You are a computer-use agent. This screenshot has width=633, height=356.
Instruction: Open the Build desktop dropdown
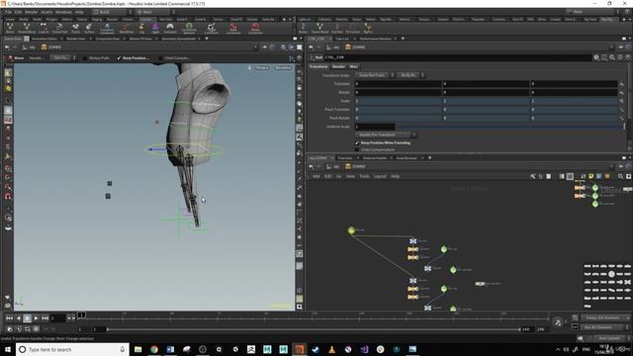tap(112, 12)
